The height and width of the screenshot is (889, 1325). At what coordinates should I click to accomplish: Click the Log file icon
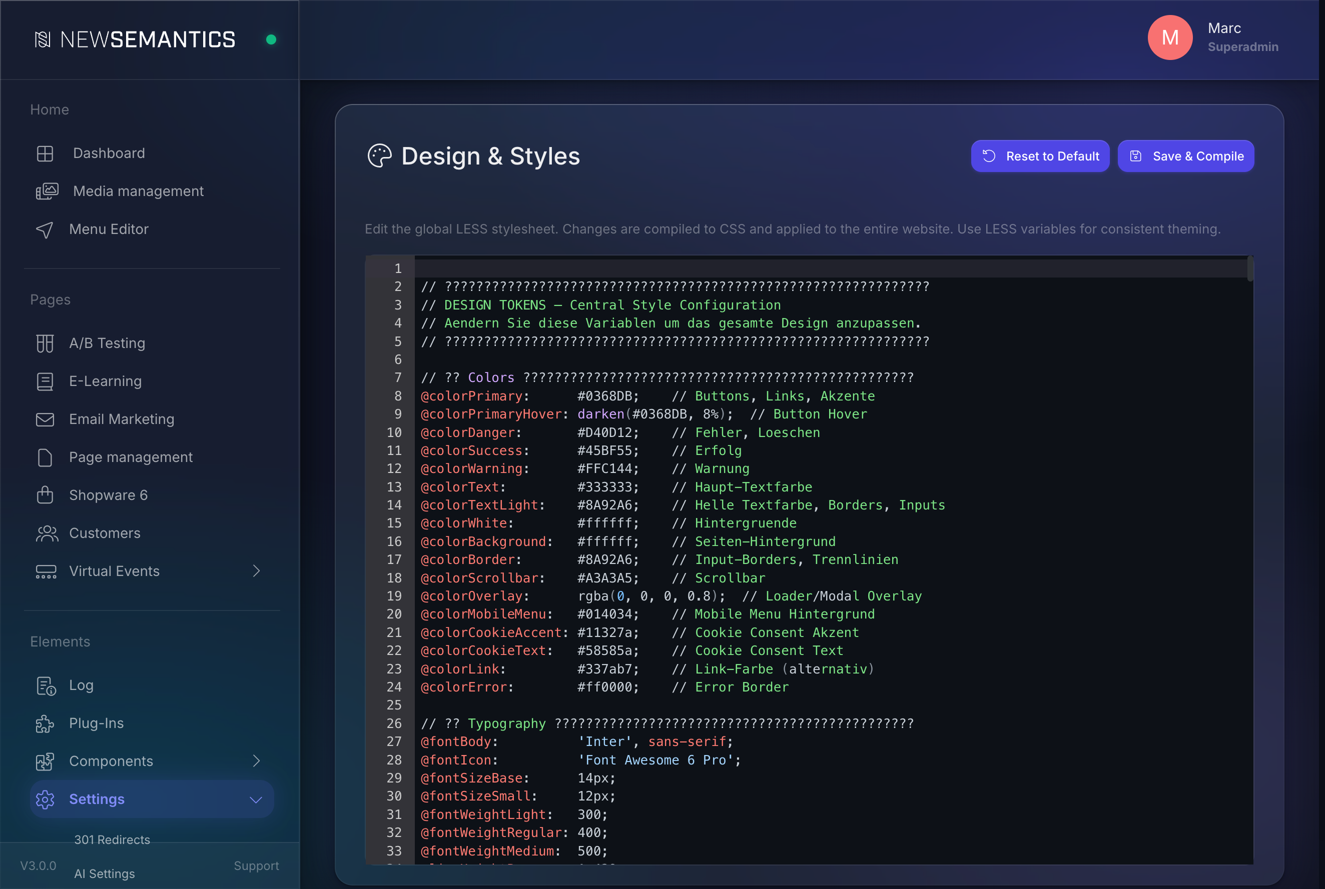point(46,686)
